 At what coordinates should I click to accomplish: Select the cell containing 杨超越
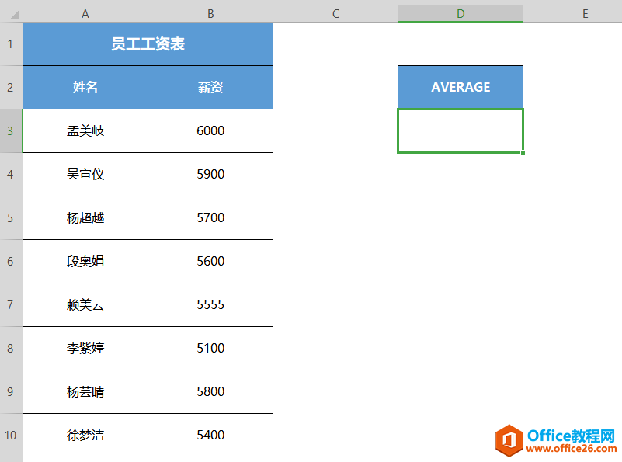click(85, 217)
